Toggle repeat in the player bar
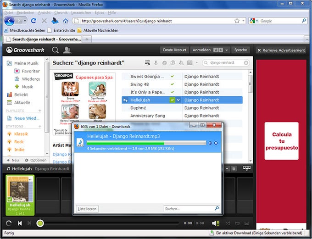Viewport: 312px width, 239px height. point(237,223)
